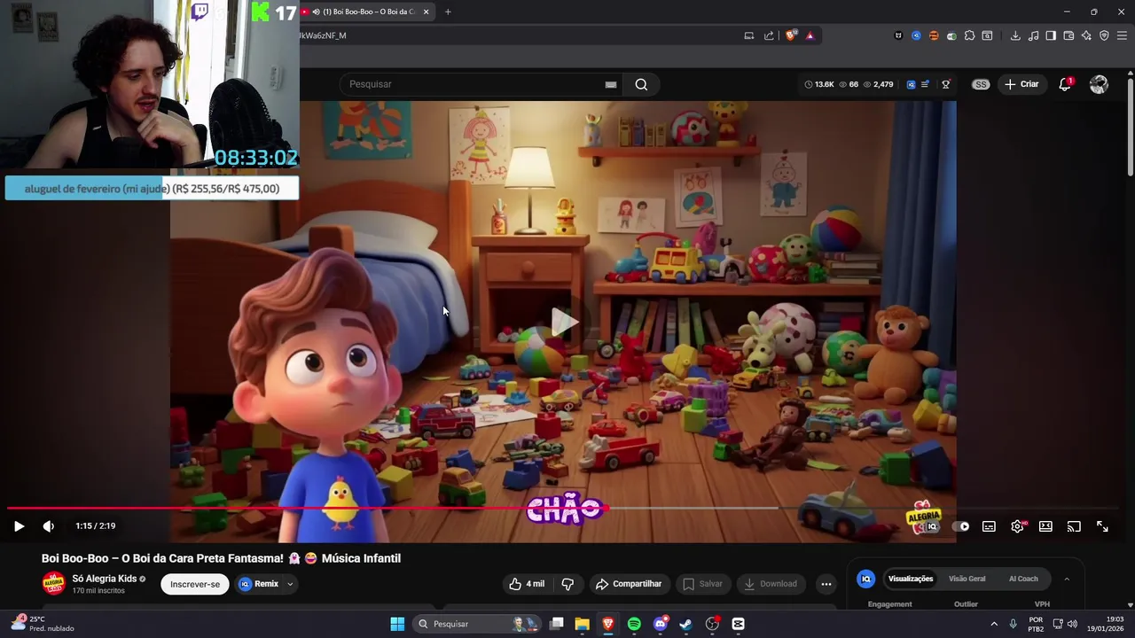The width and height of the screenshot is (1135, 638).
Task: Enter fullscreen mode icon
Action: (1102, 526)
